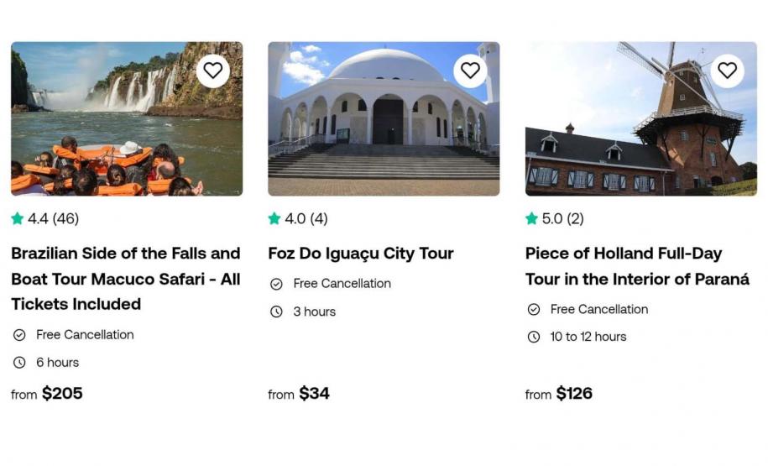Image resolution: width=768 pixels, height=466 pixels.
Task: Click the 4.4 star rating icon
Action: point(18,219)
